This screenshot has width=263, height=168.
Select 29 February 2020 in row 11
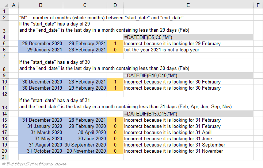pos(85,88)
